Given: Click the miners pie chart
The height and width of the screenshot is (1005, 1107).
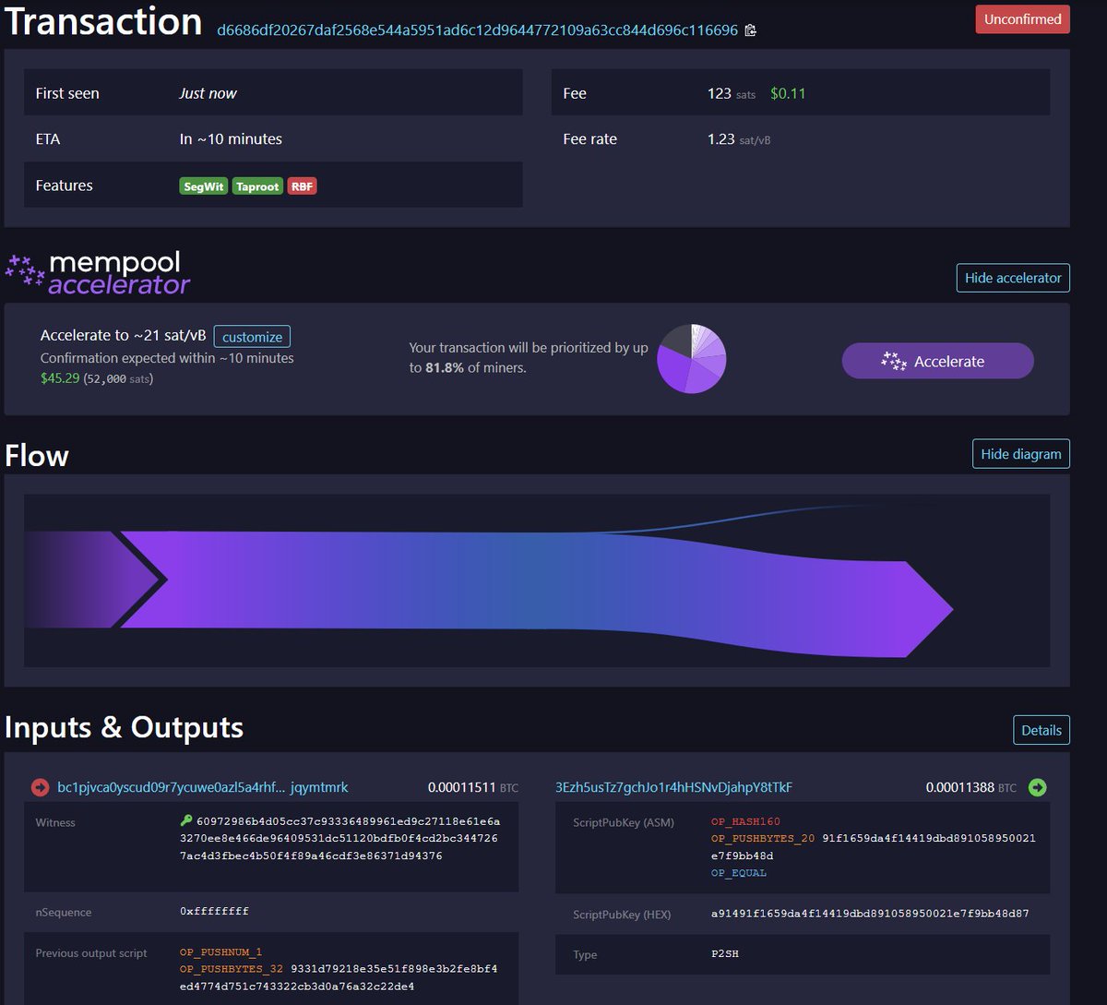Looking at the screenshot, I should point(692,359).
